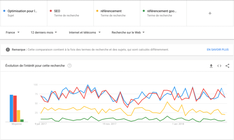This screenshot has width=234, height=140.
Task: Click the blue average bar
Action: 11,108
